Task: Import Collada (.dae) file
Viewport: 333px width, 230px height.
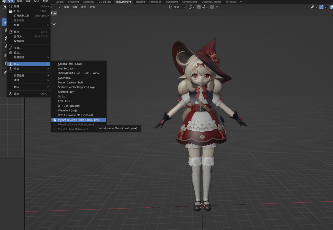Action: 79,64
